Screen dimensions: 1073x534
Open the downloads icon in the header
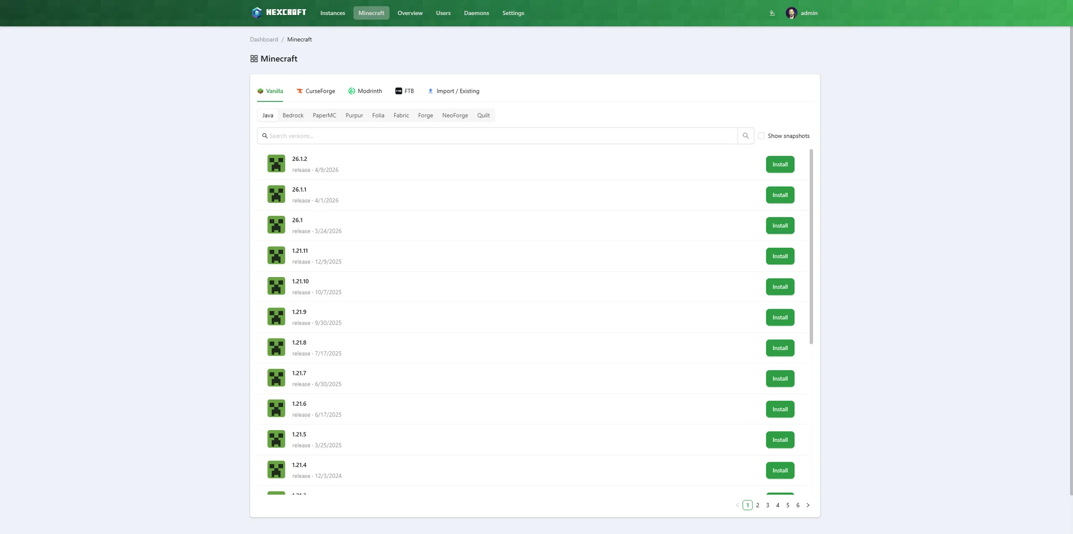tap(772, 13)
